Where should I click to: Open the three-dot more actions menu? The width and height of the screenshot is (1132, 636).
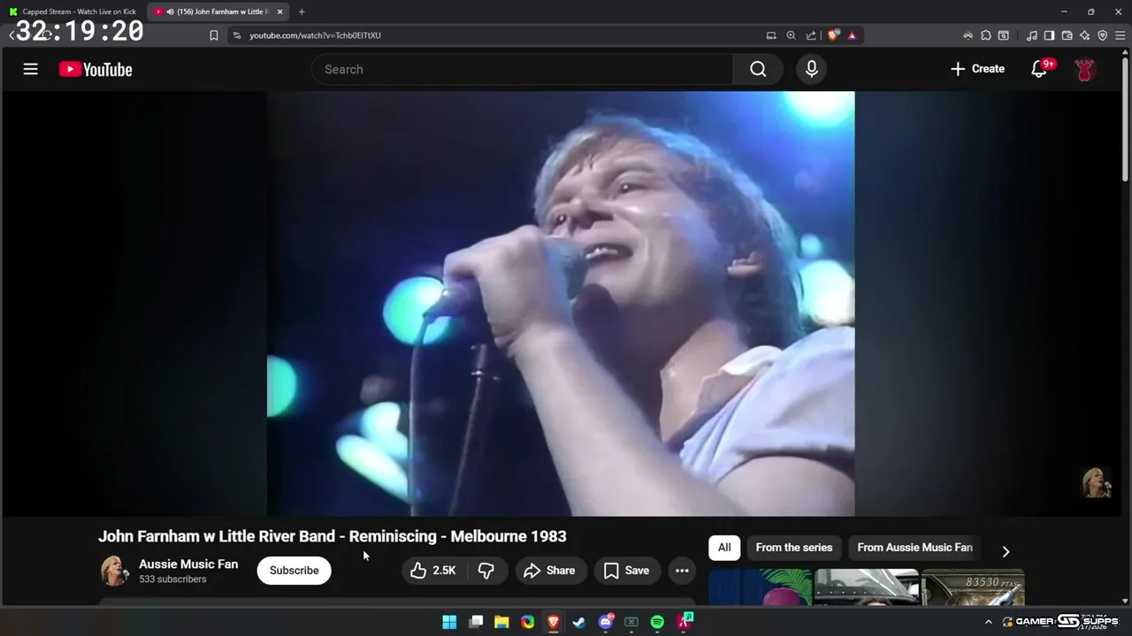[682, 571]
